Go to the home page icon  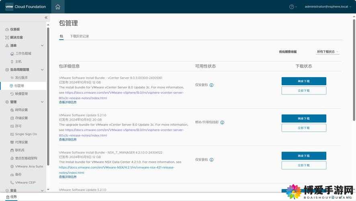pyautogui.click(x=58, y=7)
